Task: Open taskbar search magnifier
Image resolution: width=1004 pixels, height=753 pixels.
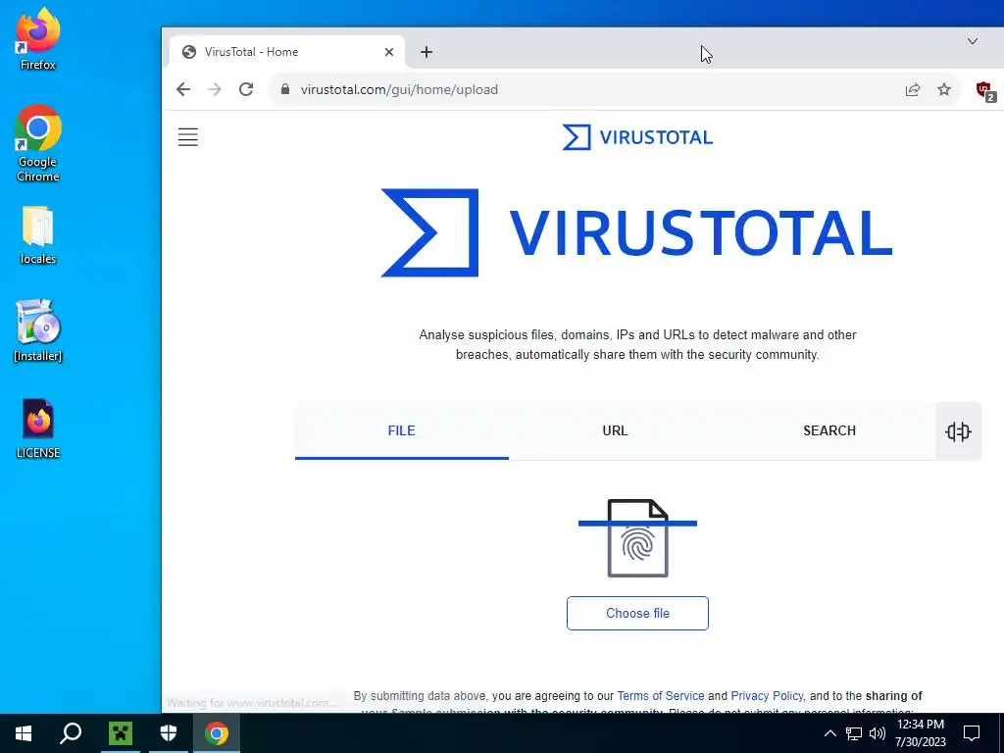Action: (71, 733)
